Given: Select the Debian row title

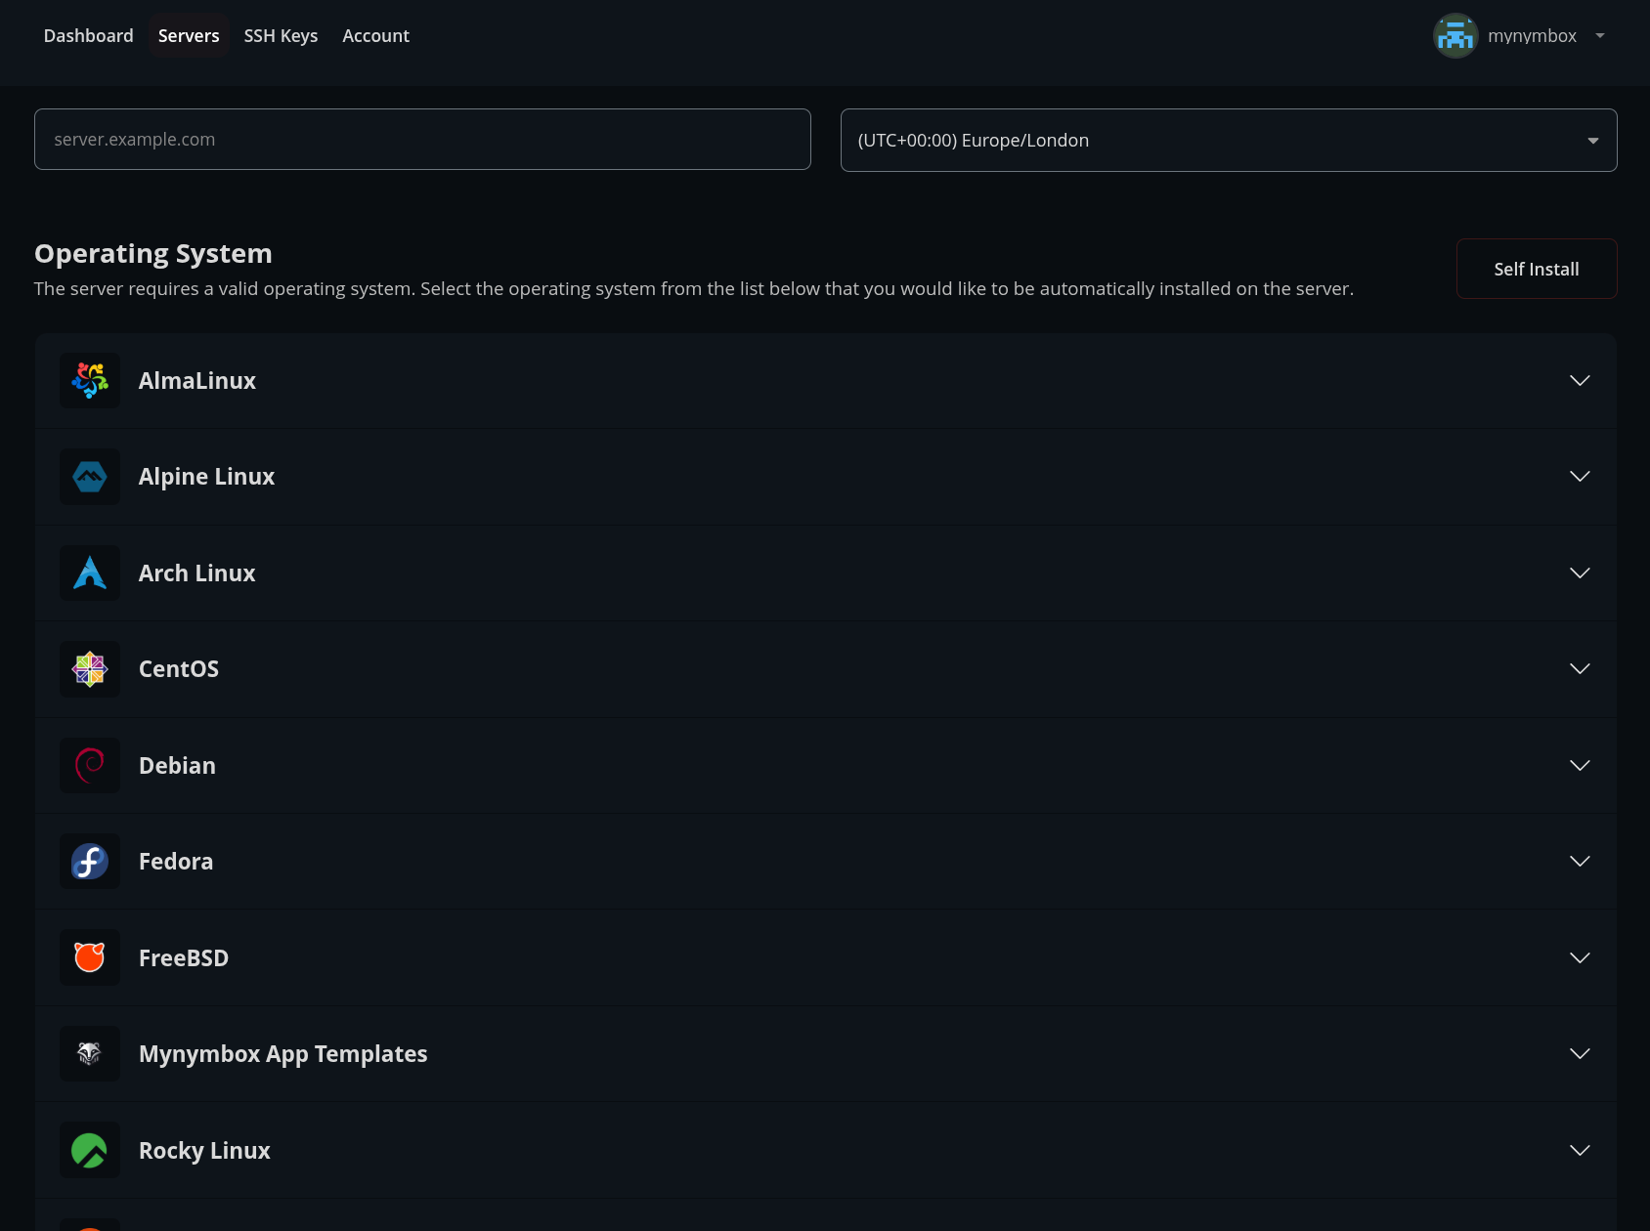Looking at the screenshot, I should pos(177,766).
